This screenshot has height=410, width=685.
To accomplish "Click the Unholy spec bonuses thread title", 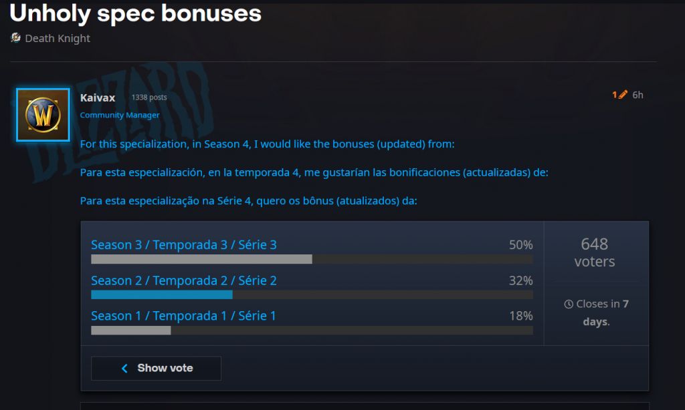I will pyautogui.click(x=135, y=12).
